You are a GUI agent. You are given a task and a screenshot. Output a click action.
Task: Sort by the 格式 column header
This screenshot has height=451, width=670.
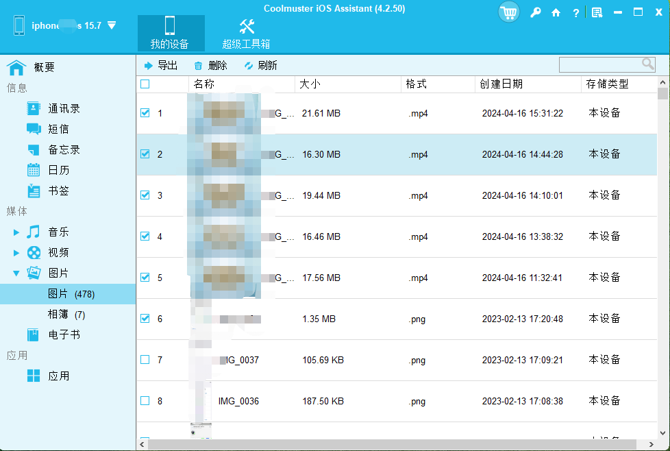(438, 84)
